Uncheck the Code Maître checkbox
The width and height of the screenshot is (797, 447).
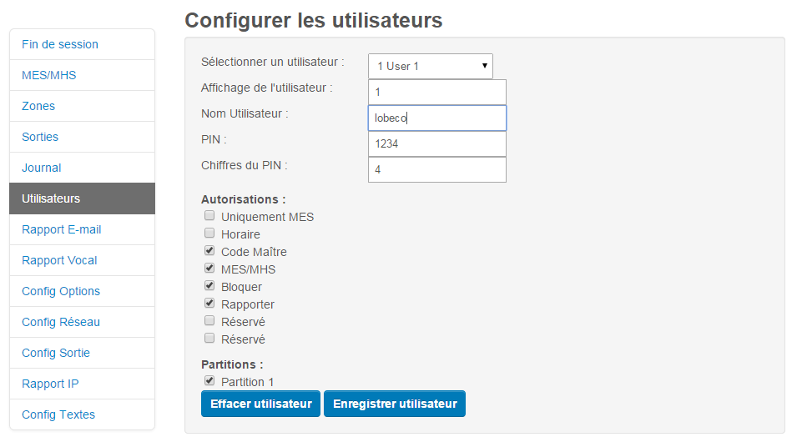tap(209, 251)
